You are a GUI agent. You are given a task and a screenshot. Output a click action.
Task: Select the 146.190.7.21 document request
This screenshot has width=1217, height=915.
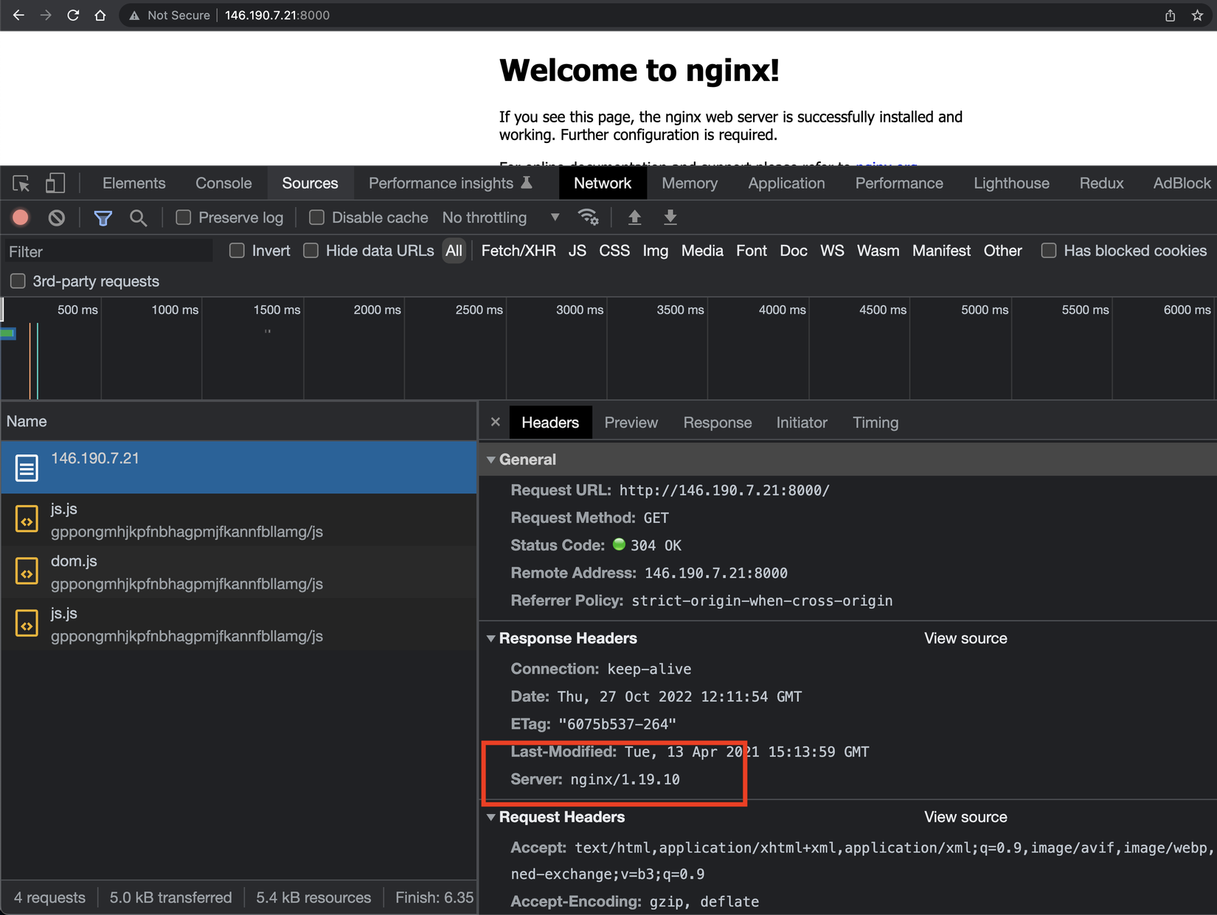[x=239, y=467]
